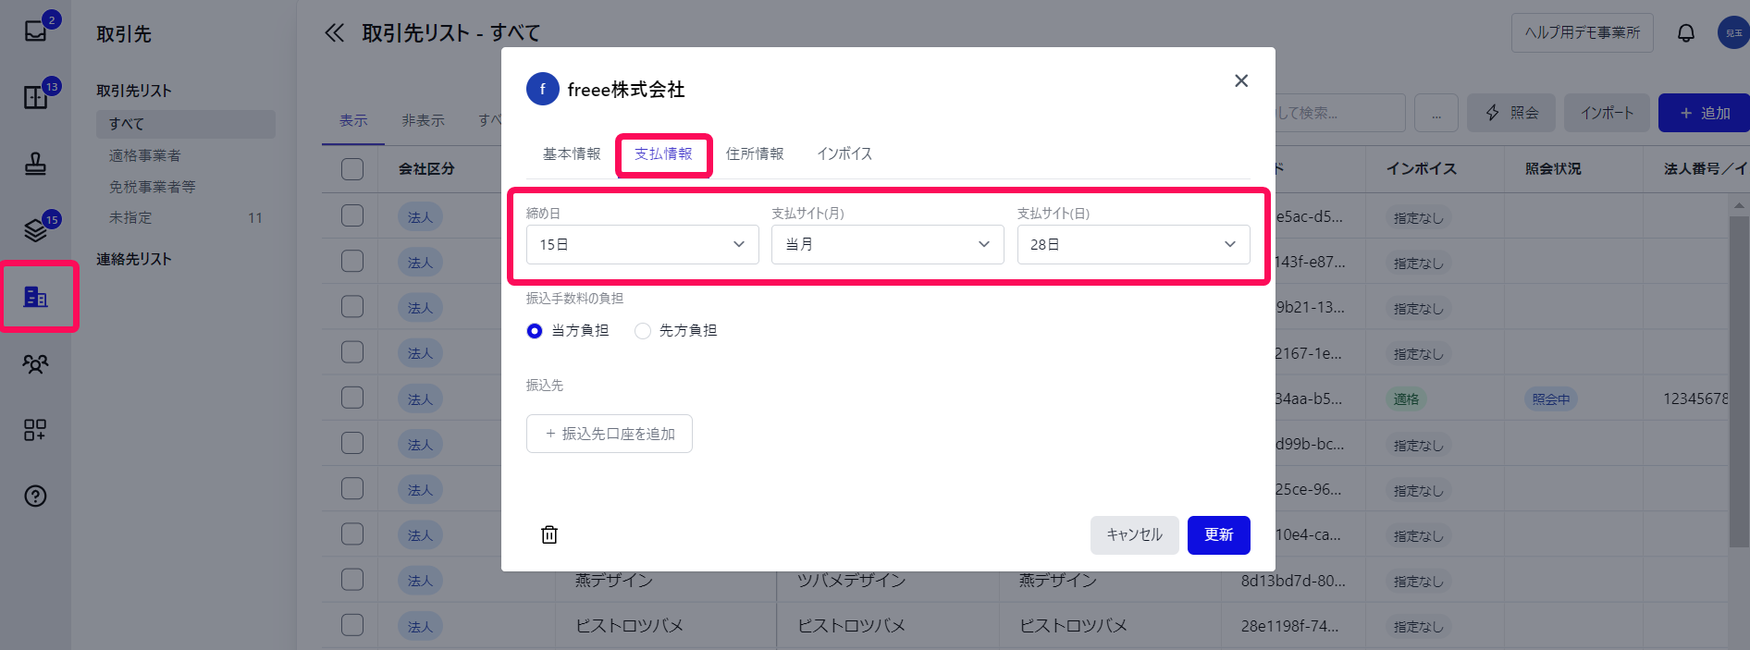1750x650 pixels.
Task: Open the 支払サイト(日) dropdown showing 28日
Action: coord(1134,245)
